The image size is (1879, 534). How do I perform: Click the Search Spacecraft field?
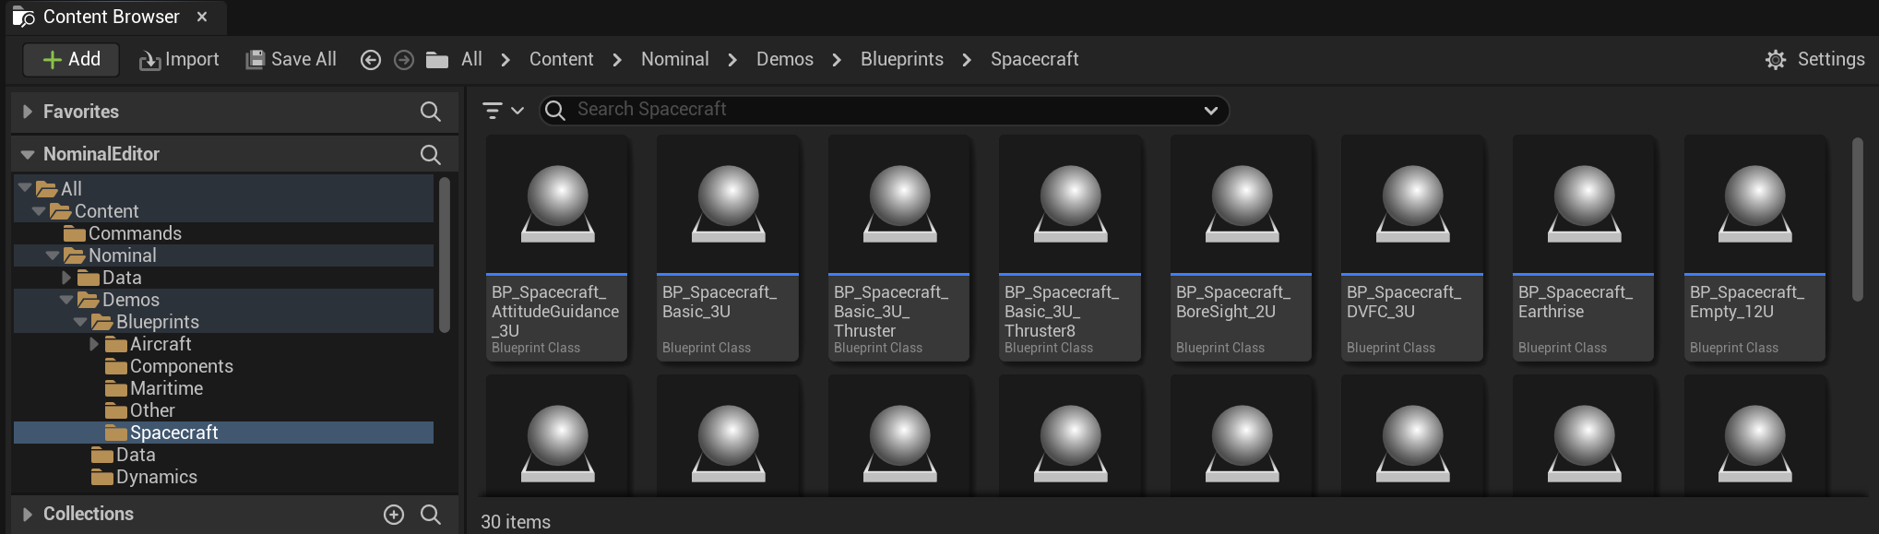[x=884, y=110]
